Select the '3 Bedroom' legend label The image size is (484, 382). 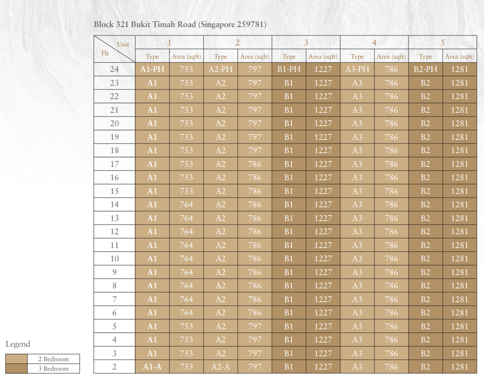tap(54, 369)
